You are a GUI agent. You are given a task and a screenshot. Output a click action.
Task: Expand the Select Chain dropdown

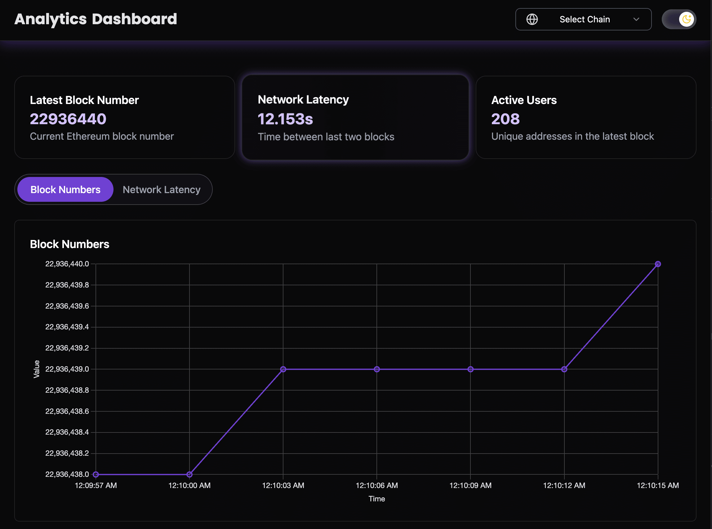click(584, 19)
